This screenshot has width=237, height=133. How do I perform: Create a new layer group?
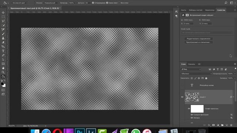coord(222,125)
